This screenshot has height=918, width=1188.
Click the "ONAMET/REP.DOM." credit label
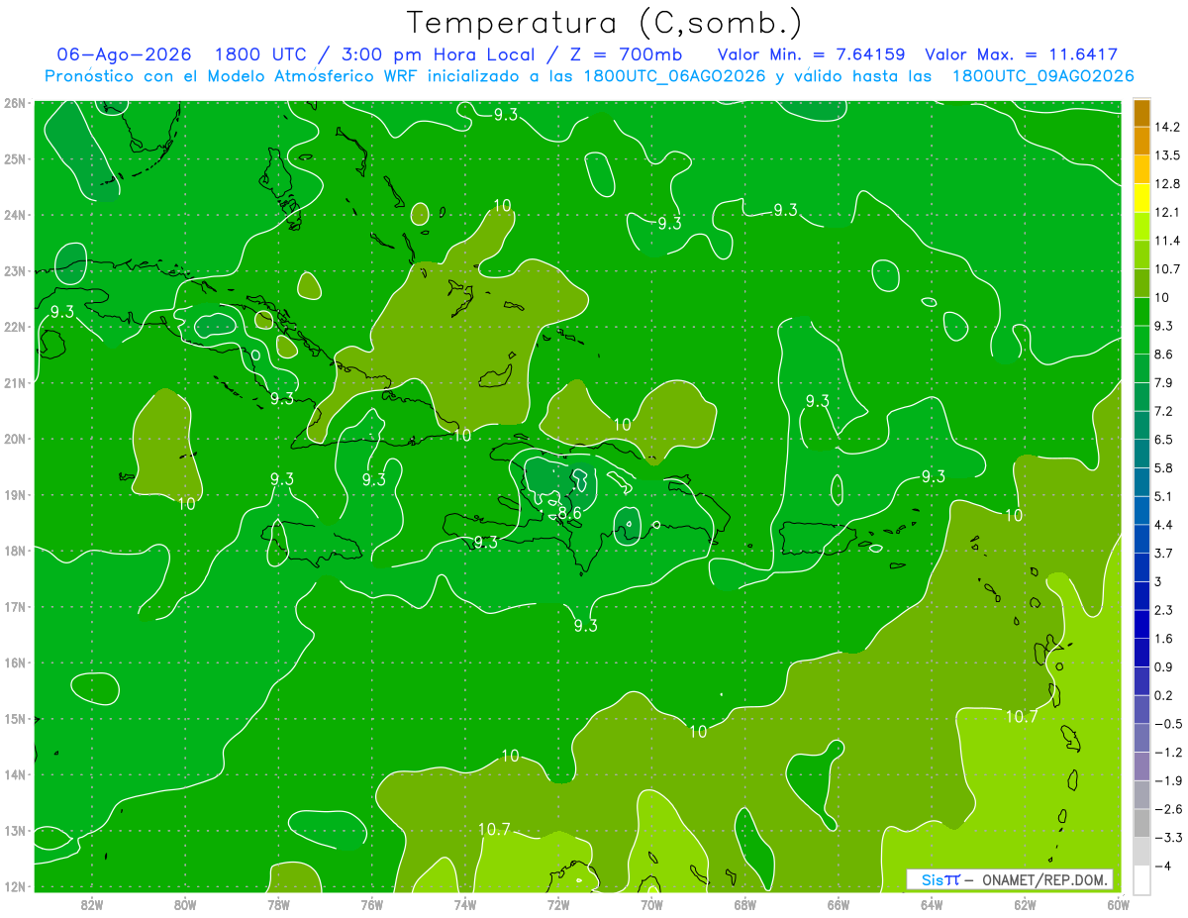pos(1046,879)
